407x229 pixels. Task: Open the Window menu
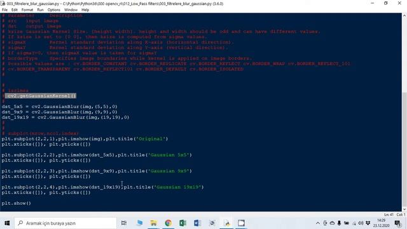coord(71,10)
